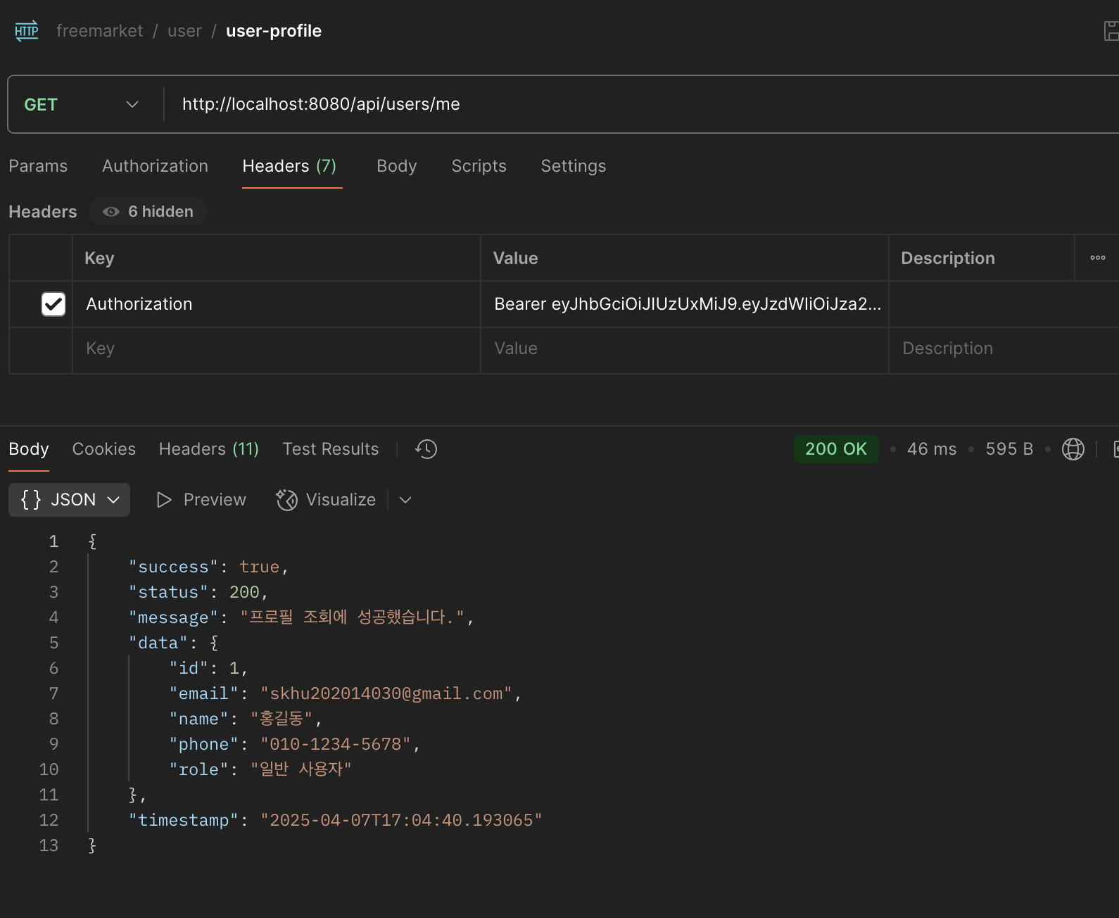Image resolution: width=1119 pixels, height=918 pixels.
Task: Switch to the Params tab
Action: point(38,166)
